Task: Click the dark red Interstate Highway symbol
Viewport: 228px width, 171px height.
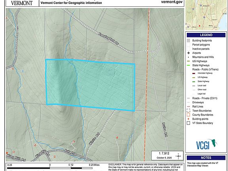Action: (x=194, y=73)
